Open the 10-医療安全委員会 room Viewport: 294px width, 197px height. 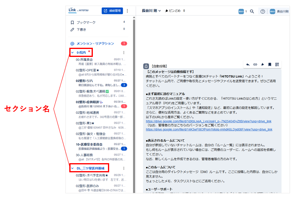tap(101, 146)
